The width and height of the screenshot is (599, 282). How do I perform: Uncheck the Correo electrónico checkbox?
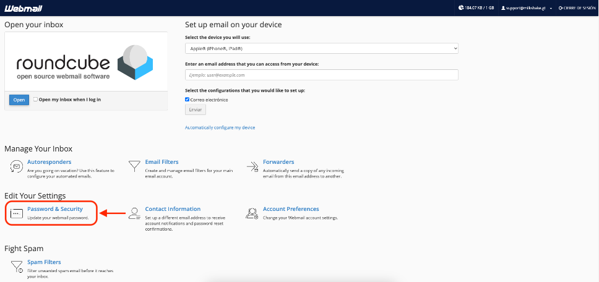tap(187, 99)
